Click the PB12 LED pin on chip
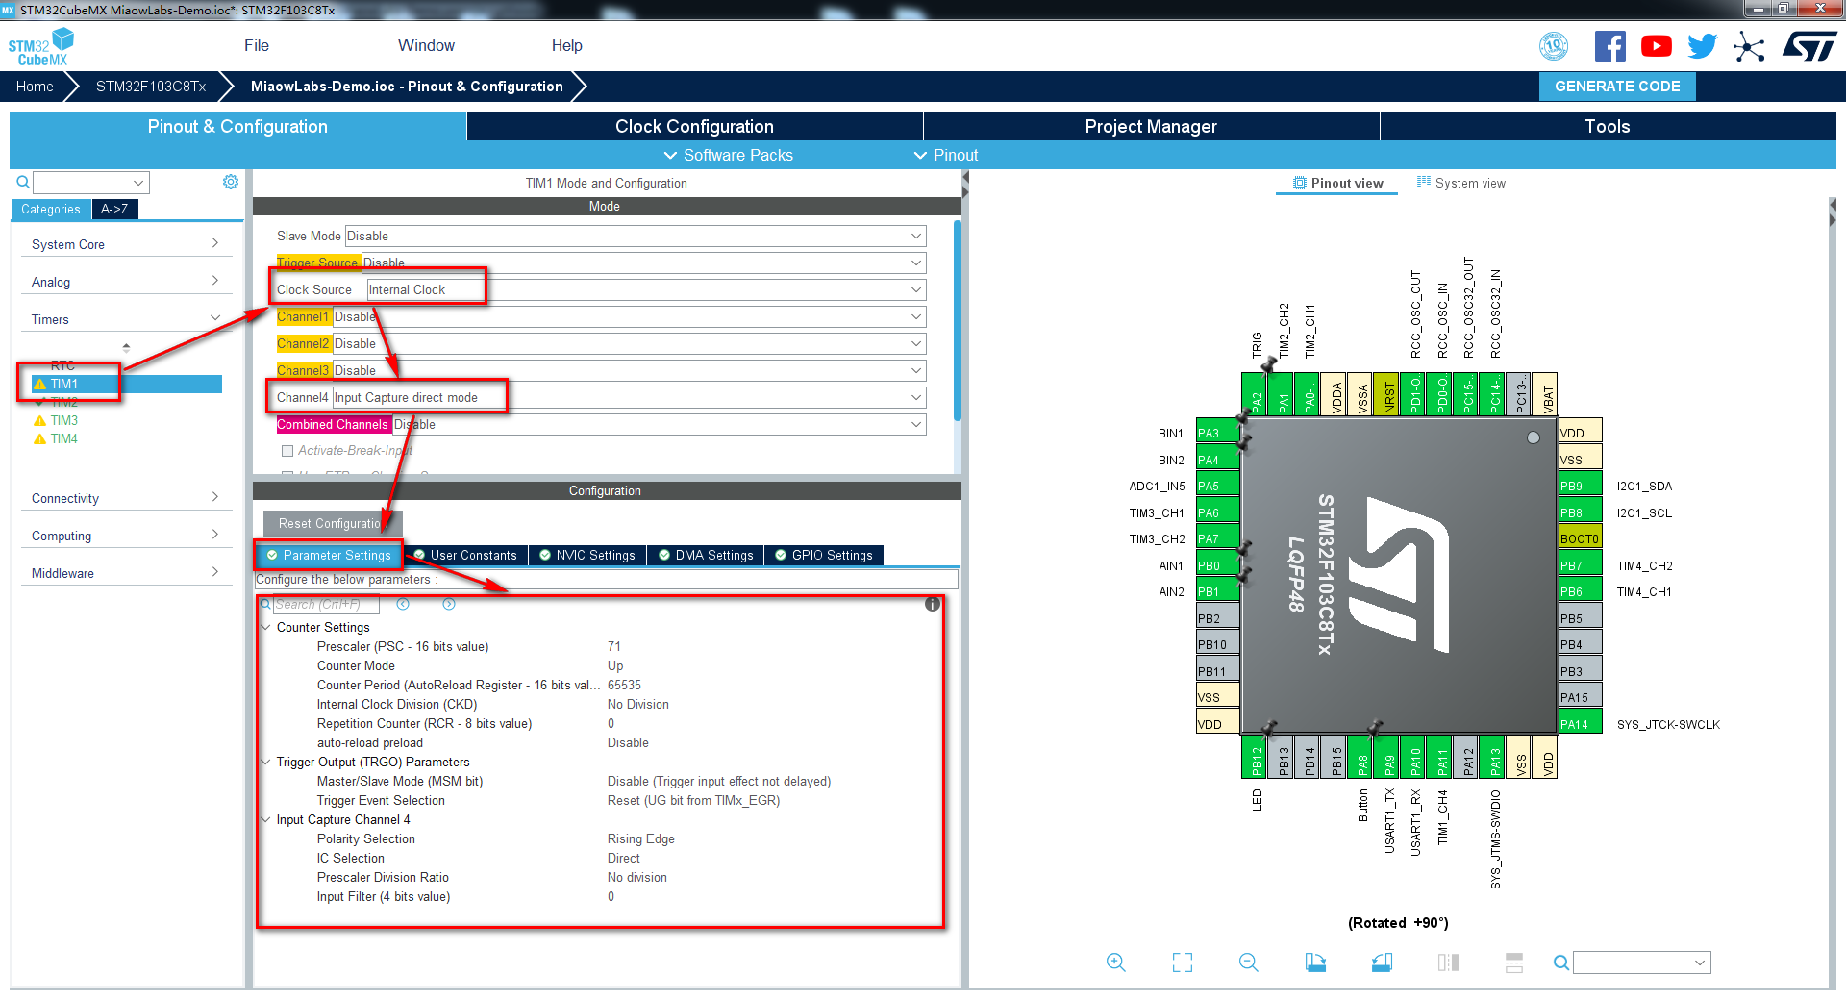This screenshot has width=1846, height=1000. coord(1256,757)
